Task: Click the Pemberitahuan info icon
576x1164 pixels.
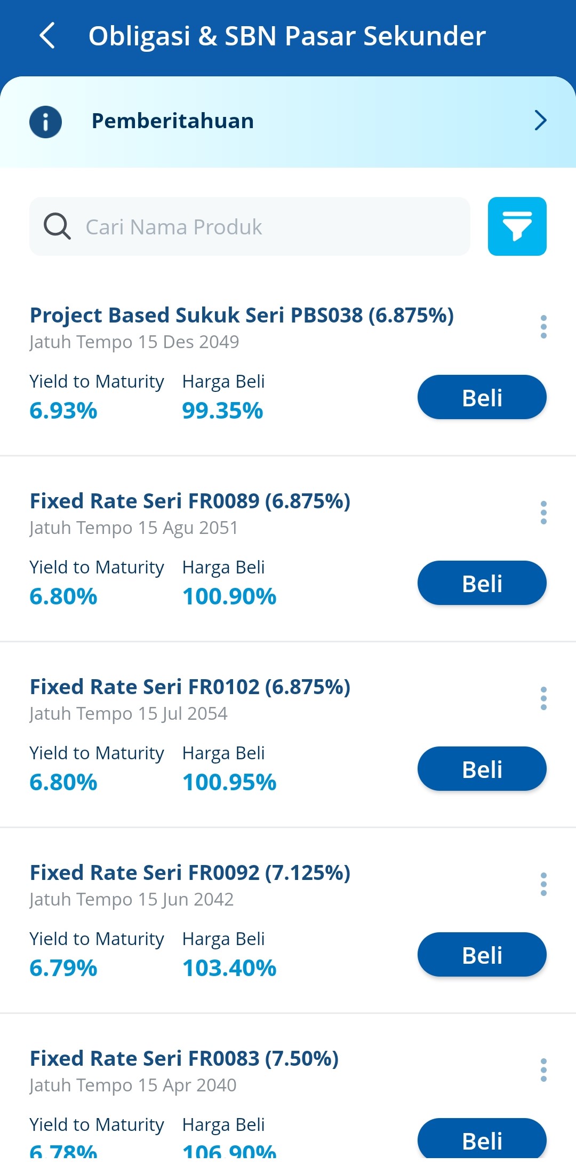Action: pos(45,122)
